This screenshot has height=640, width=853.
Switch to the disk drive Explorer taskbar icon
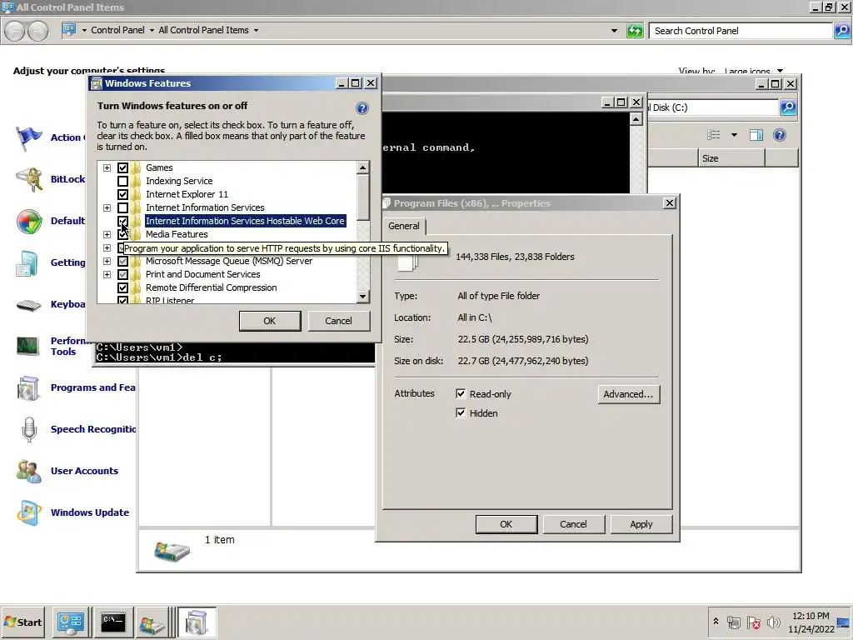click(152, 622)
